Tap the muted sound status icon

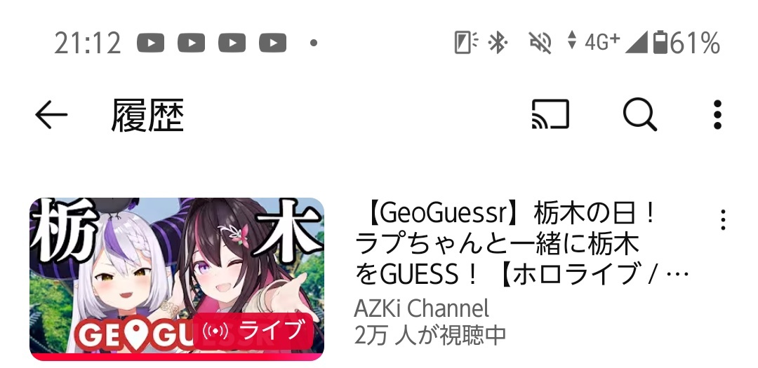click(540, 43)
